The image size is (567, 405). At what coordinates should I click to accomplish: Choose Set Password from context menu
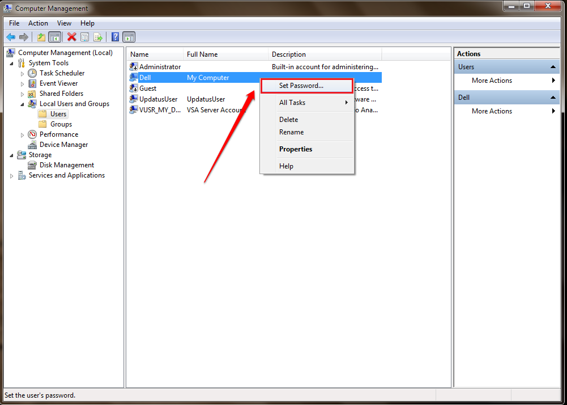(x=301, y=86)
